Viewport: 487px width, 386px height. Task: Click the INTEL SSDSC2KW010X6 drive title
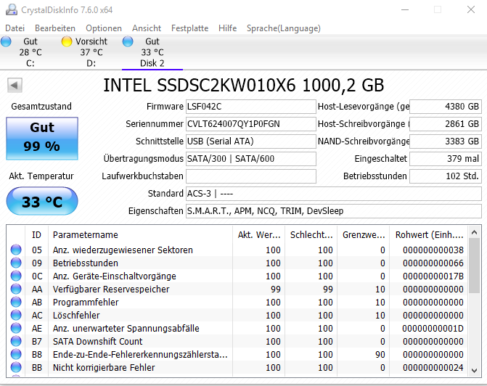(x=244, y=85)
